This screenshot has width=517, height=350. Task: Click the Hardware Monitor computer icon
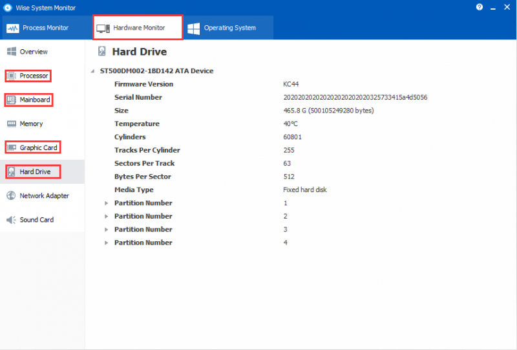coord(103,28)
